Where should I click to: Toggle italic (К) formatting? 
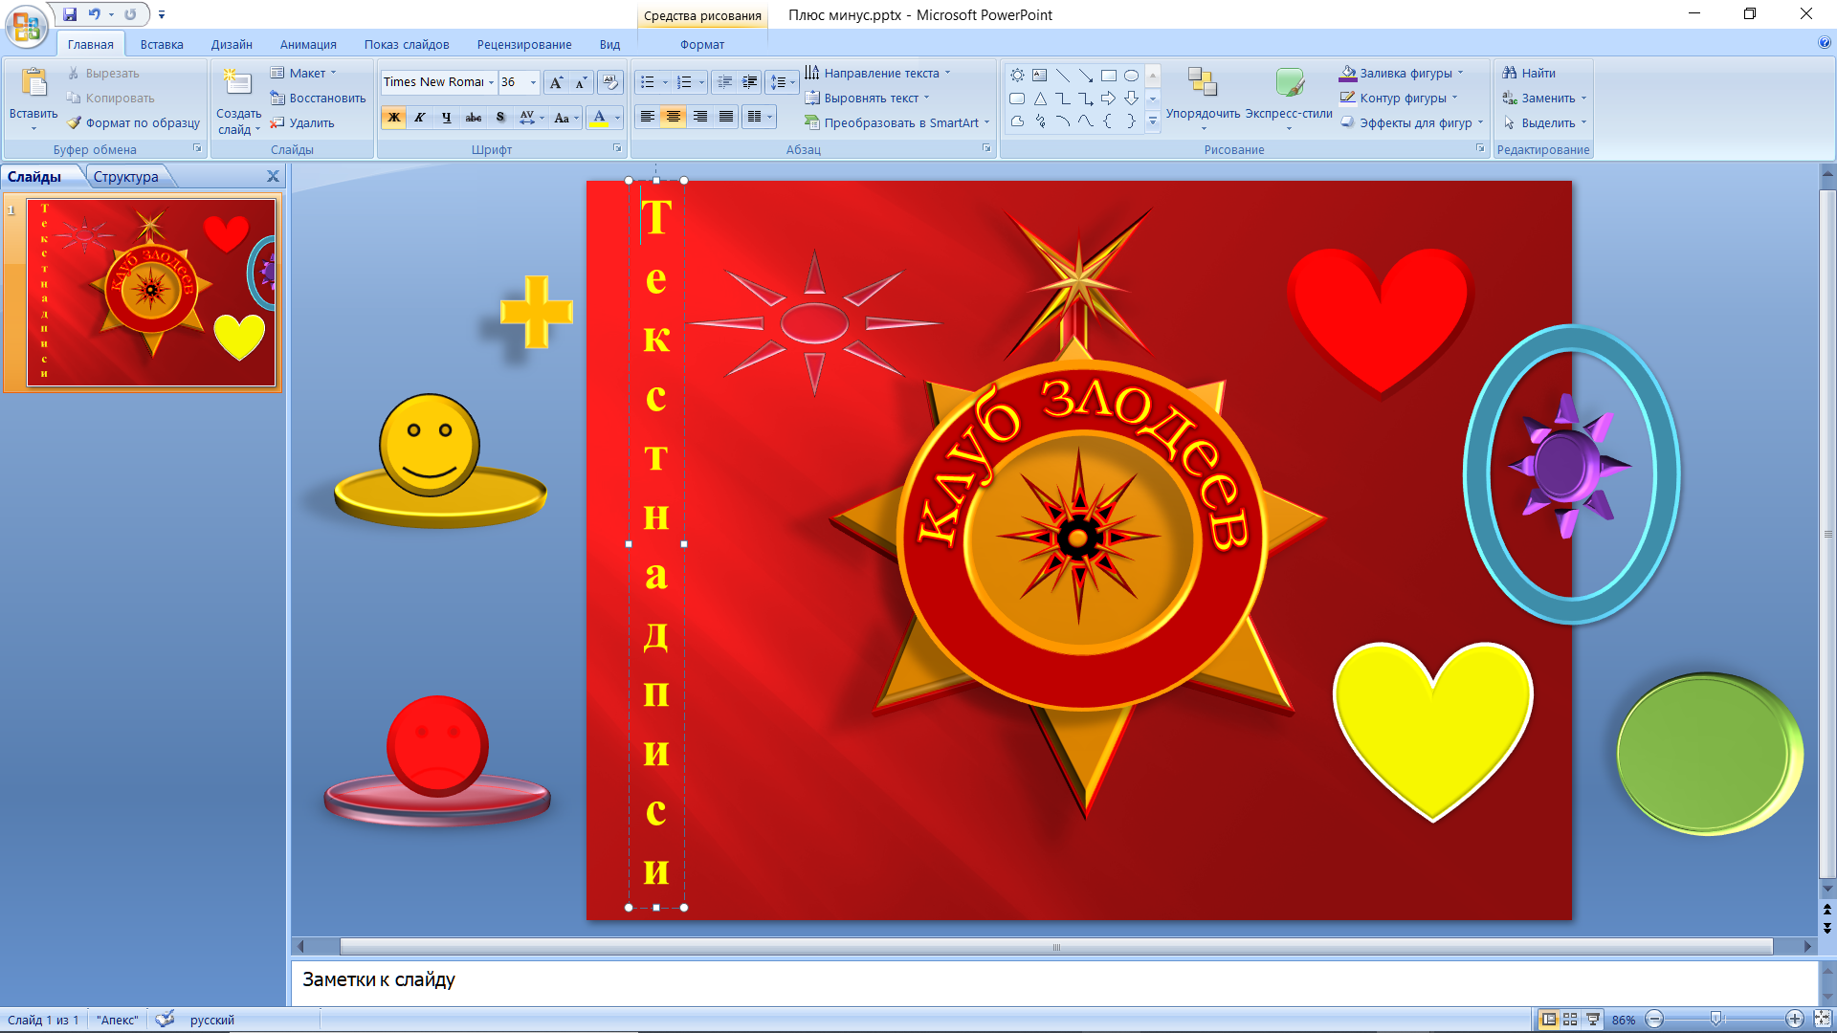coord(419,118)
